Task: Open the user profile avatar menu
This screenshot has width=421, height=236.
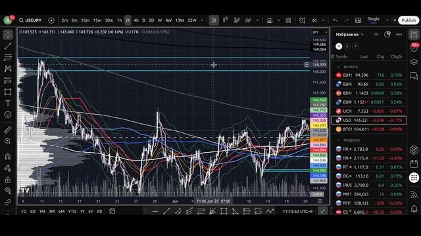Action: (8, 20)
